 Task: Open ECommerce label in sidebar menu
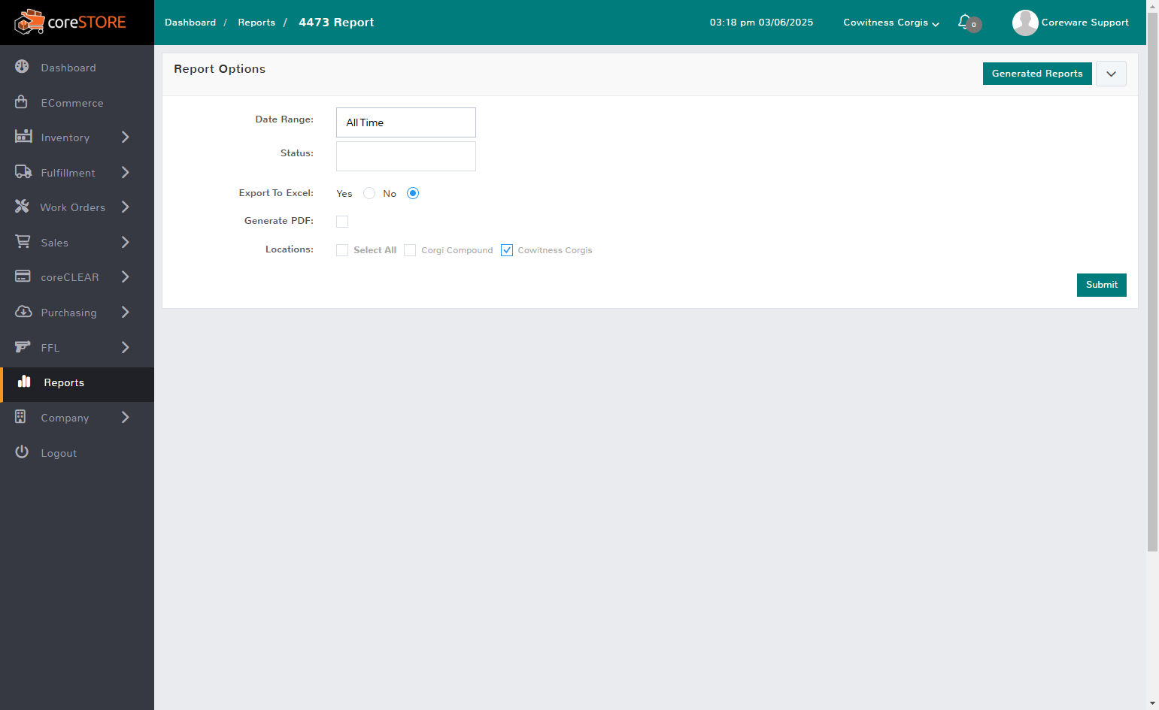72,103
